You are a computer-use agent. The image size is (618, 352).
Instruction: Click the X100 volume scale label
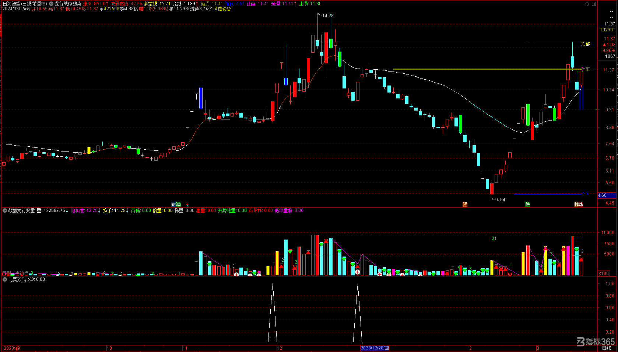point(604,273)
